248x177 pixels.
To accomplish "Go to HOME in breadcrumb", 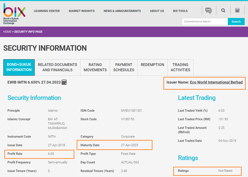I will coord(7,32).
